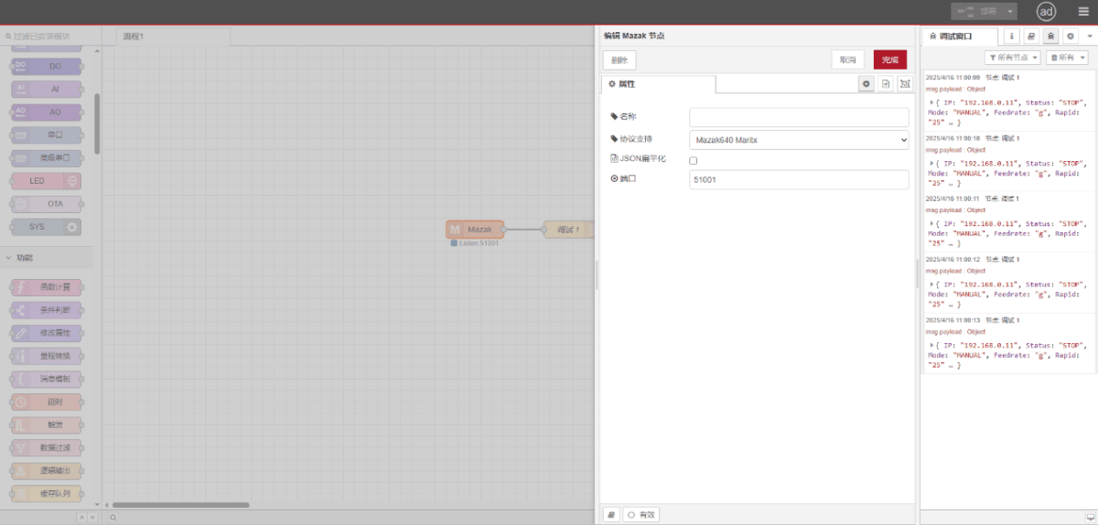Open the sidebar tabs dropdown arrow
1098x525 pixels.
[x=1089, y=36]
